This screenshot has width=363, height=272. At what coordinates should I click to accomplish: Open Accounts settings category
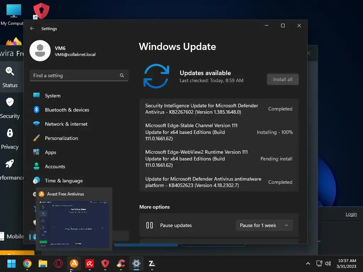tap(79, 166)
